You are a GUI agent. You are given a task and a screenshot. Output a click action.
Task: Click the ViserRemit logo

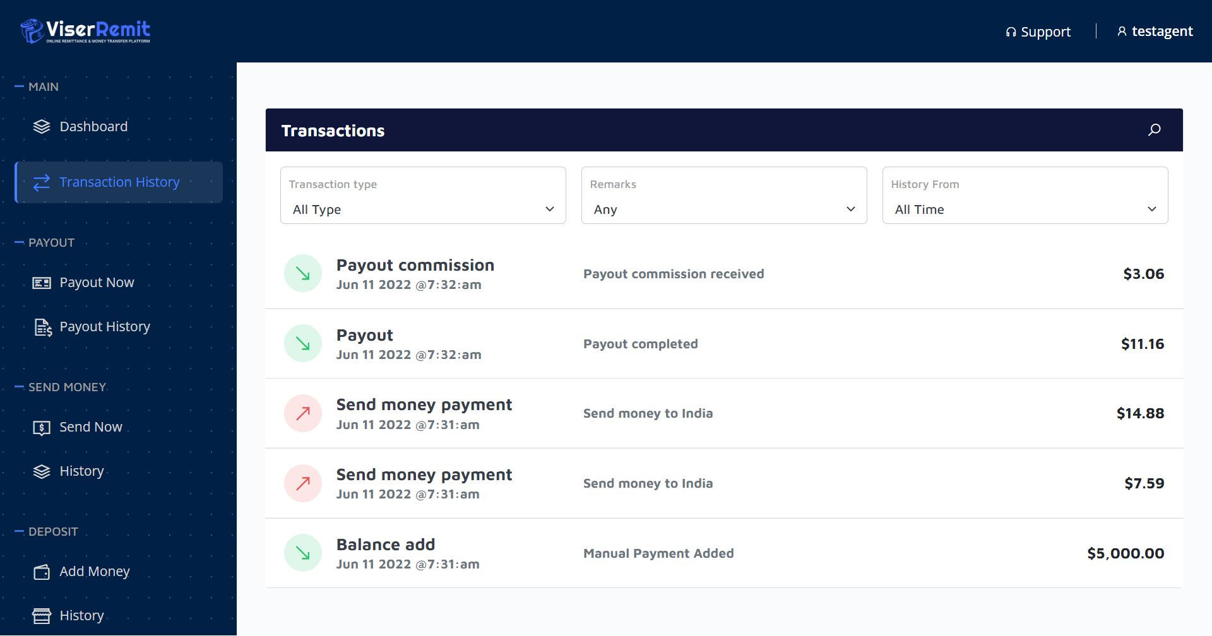point(85,31)
